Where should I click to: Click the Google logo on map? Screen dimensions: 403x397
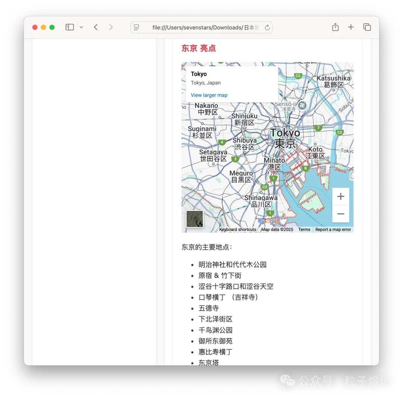point(268,221)
